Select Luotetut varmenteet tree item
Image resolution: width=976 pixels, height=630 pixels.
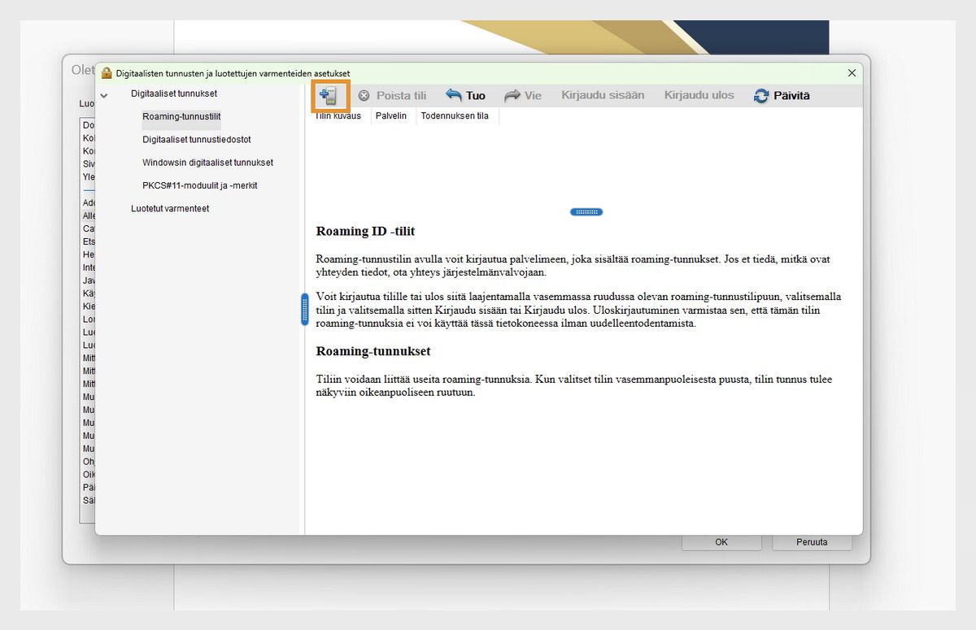click(x=170, y=209)
